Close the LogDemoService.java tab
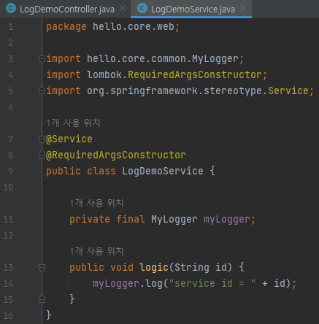Screen dimensions: 319x324 click(x=243, y=9)
